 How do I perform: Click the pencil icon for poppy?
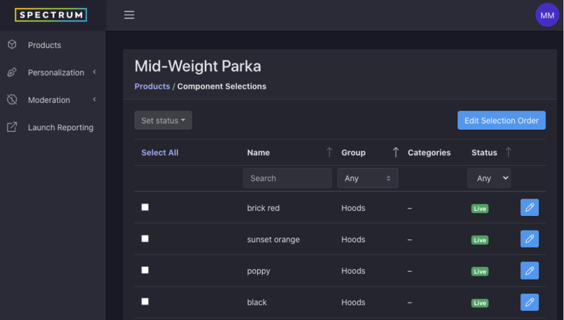(529, 271)
